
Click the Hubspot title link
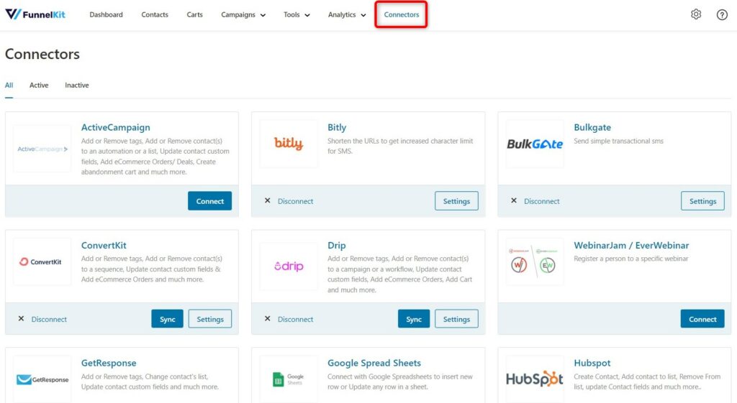(592, 363)
